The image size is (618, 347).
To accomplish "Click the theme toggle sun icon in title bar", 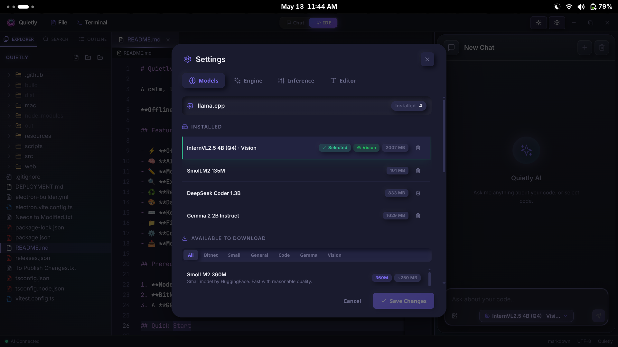I will (x=538, y=23).
